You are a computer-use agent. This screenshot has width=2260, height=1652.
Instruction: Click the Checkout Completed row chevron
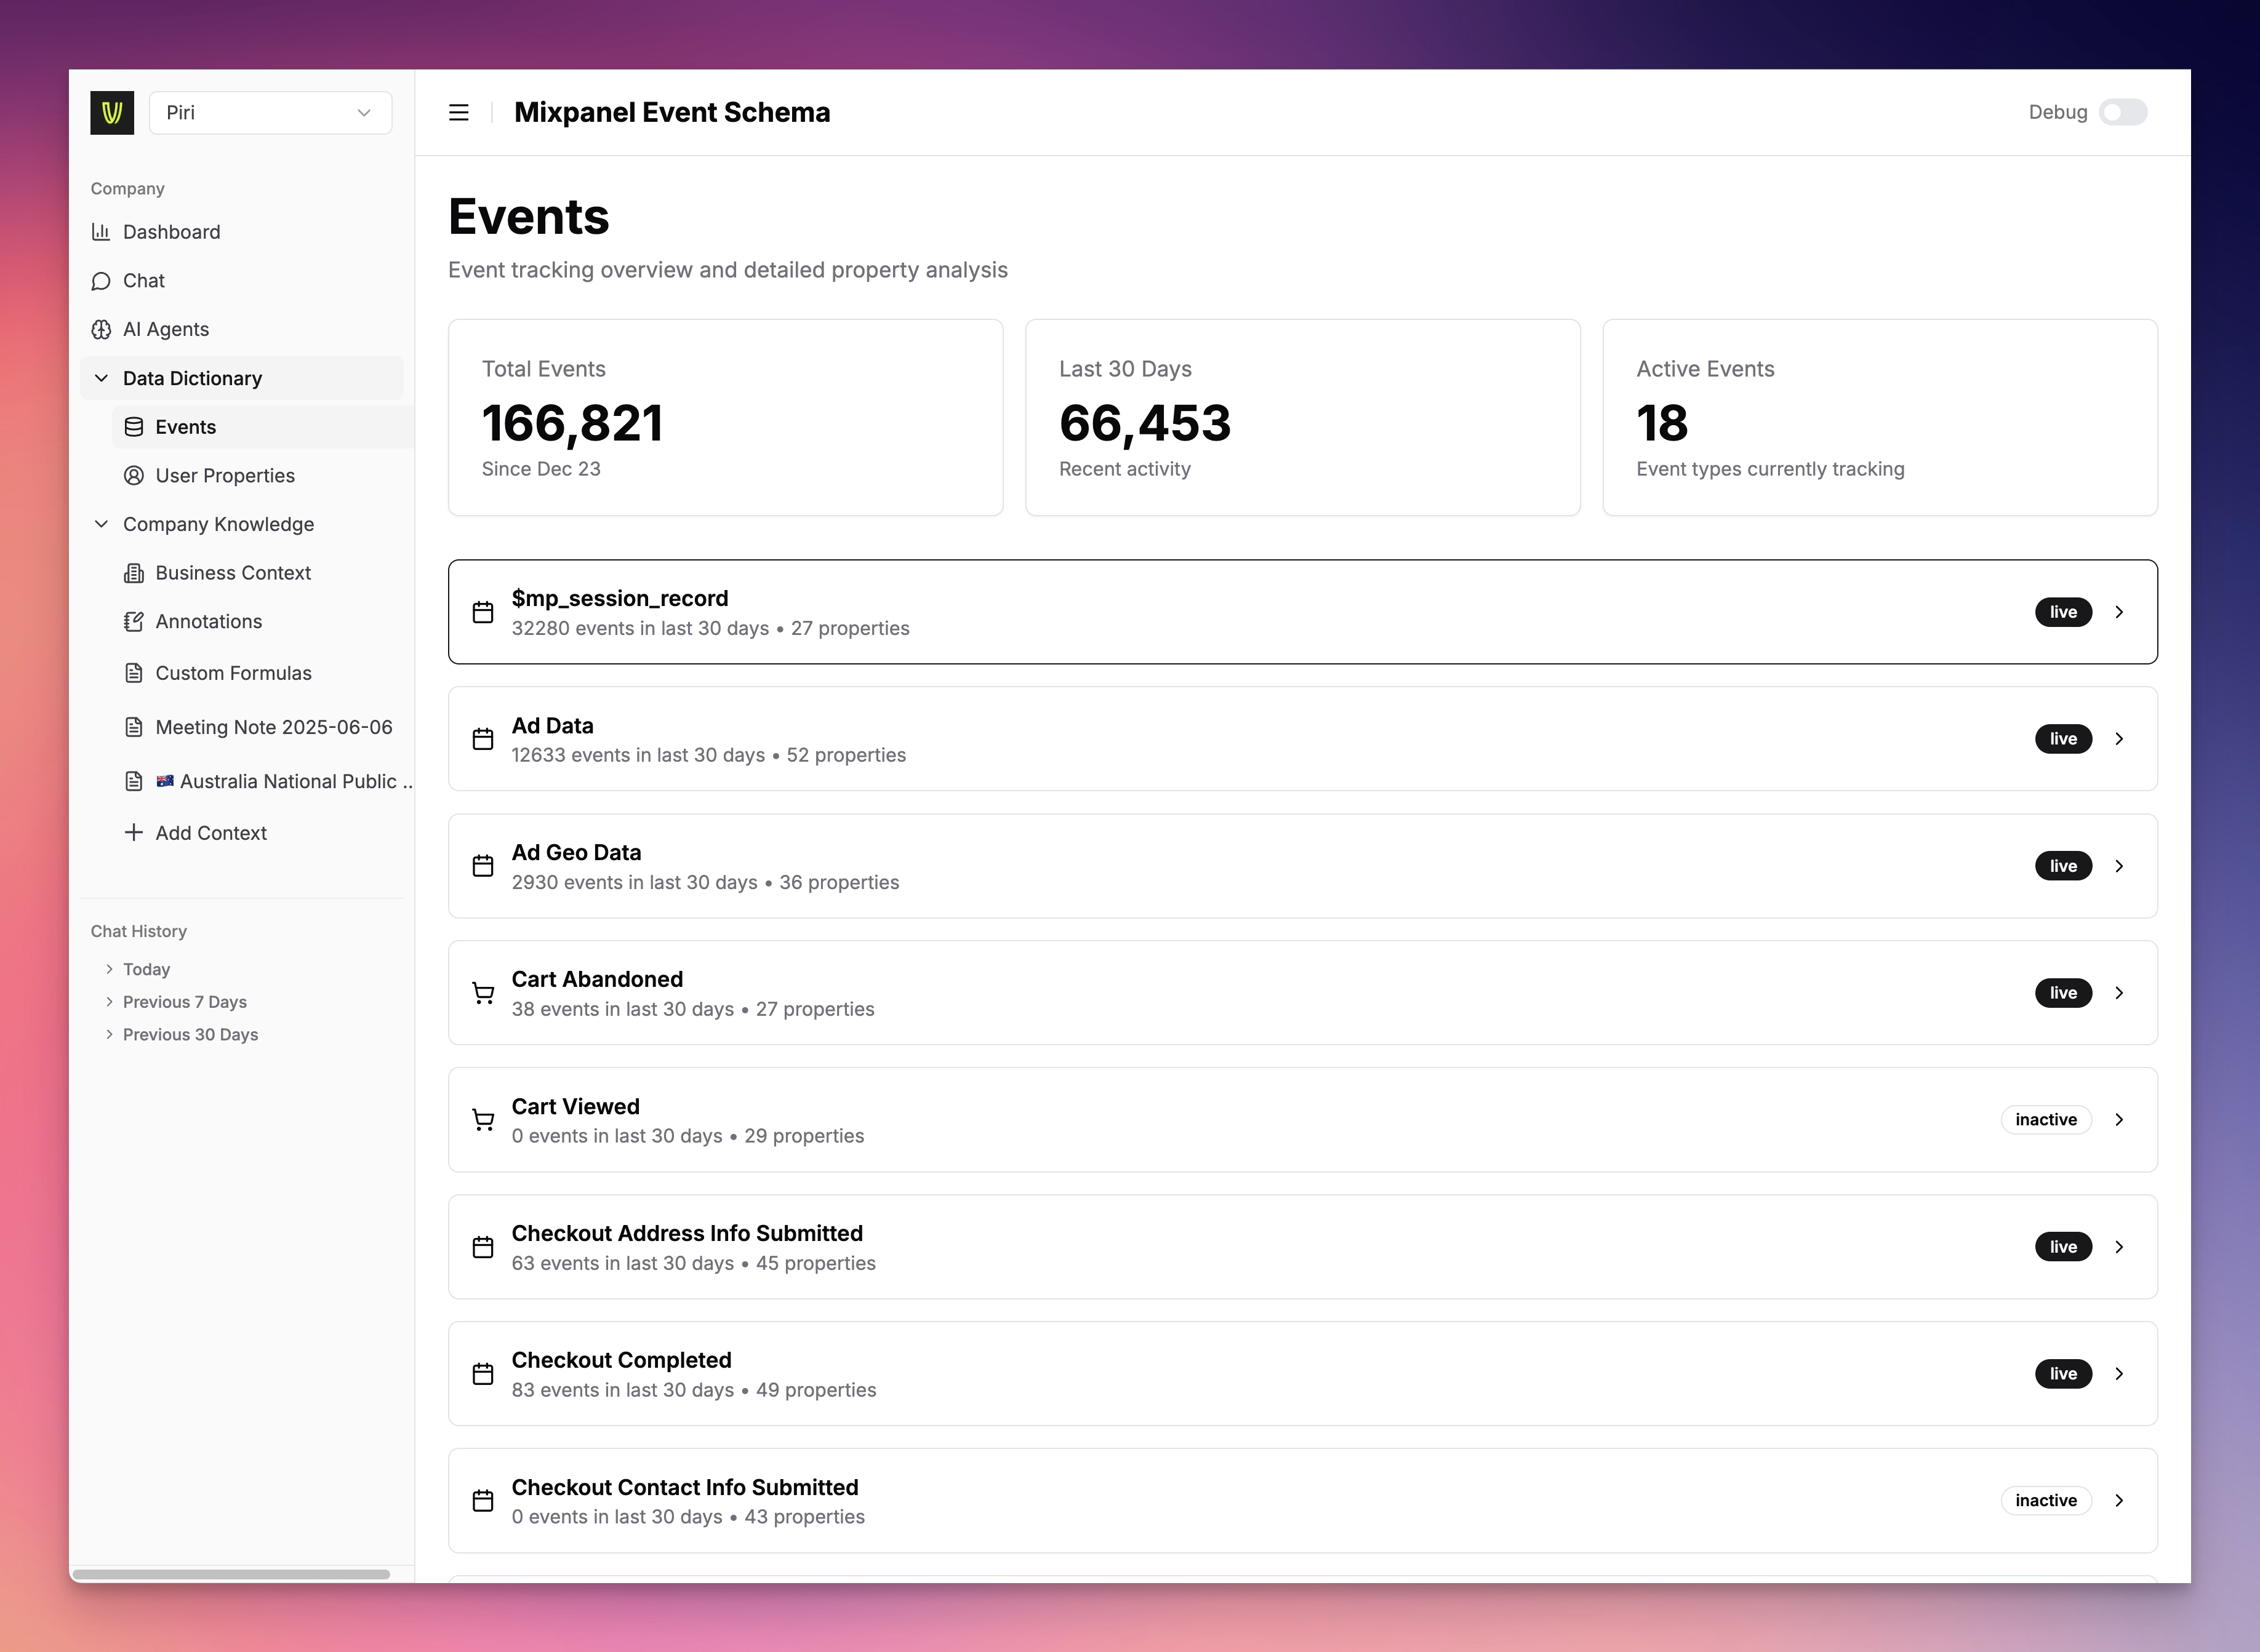(2119, 1374)
